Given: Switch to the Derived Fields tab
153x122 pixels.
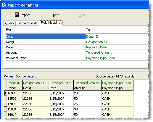Looking at the screenshot, I should point(28,23).
